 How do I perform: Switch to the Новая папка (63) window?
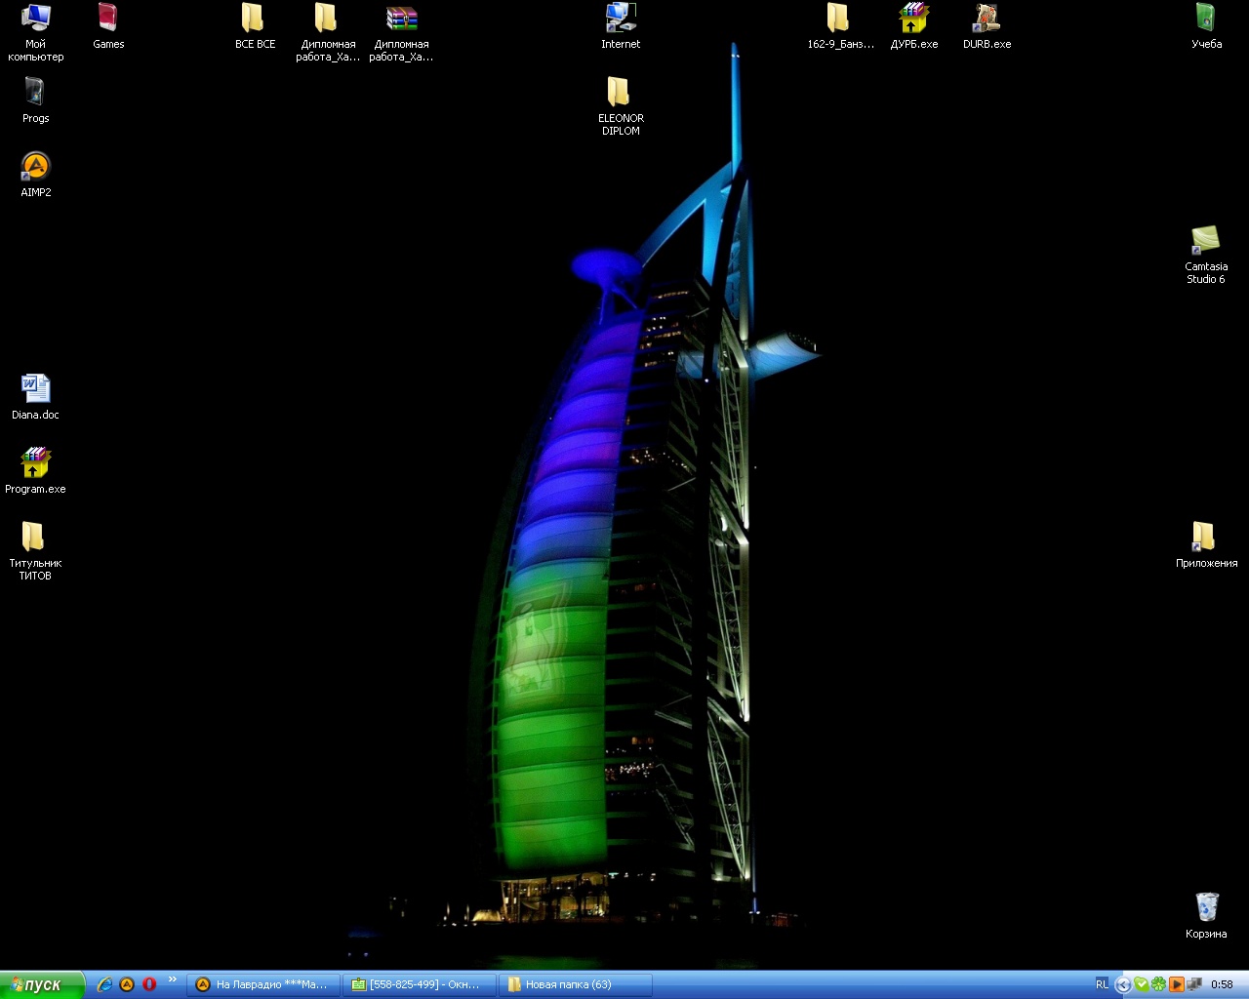[576, 984]
